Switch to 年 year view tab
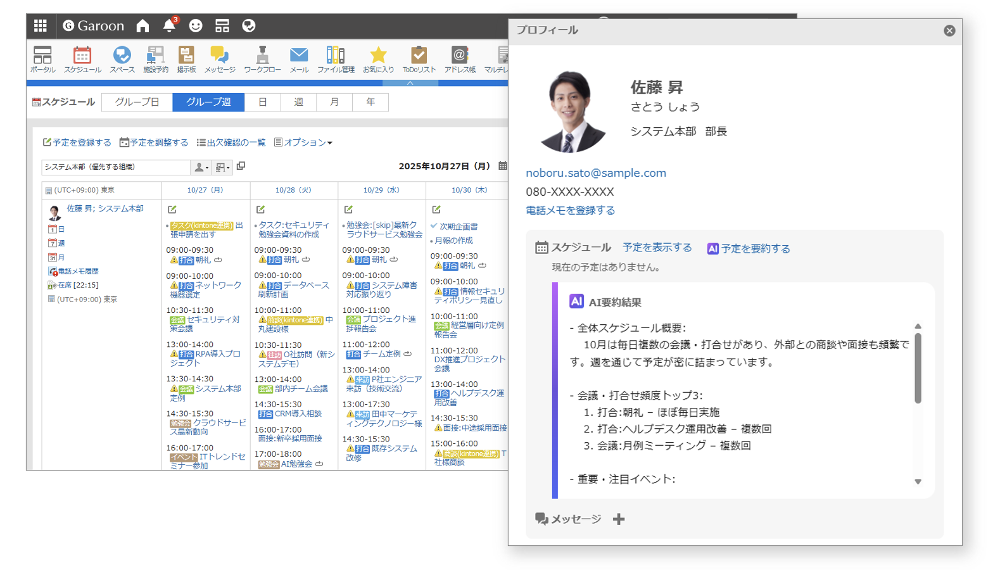The image size is (993, 570). 370,102
